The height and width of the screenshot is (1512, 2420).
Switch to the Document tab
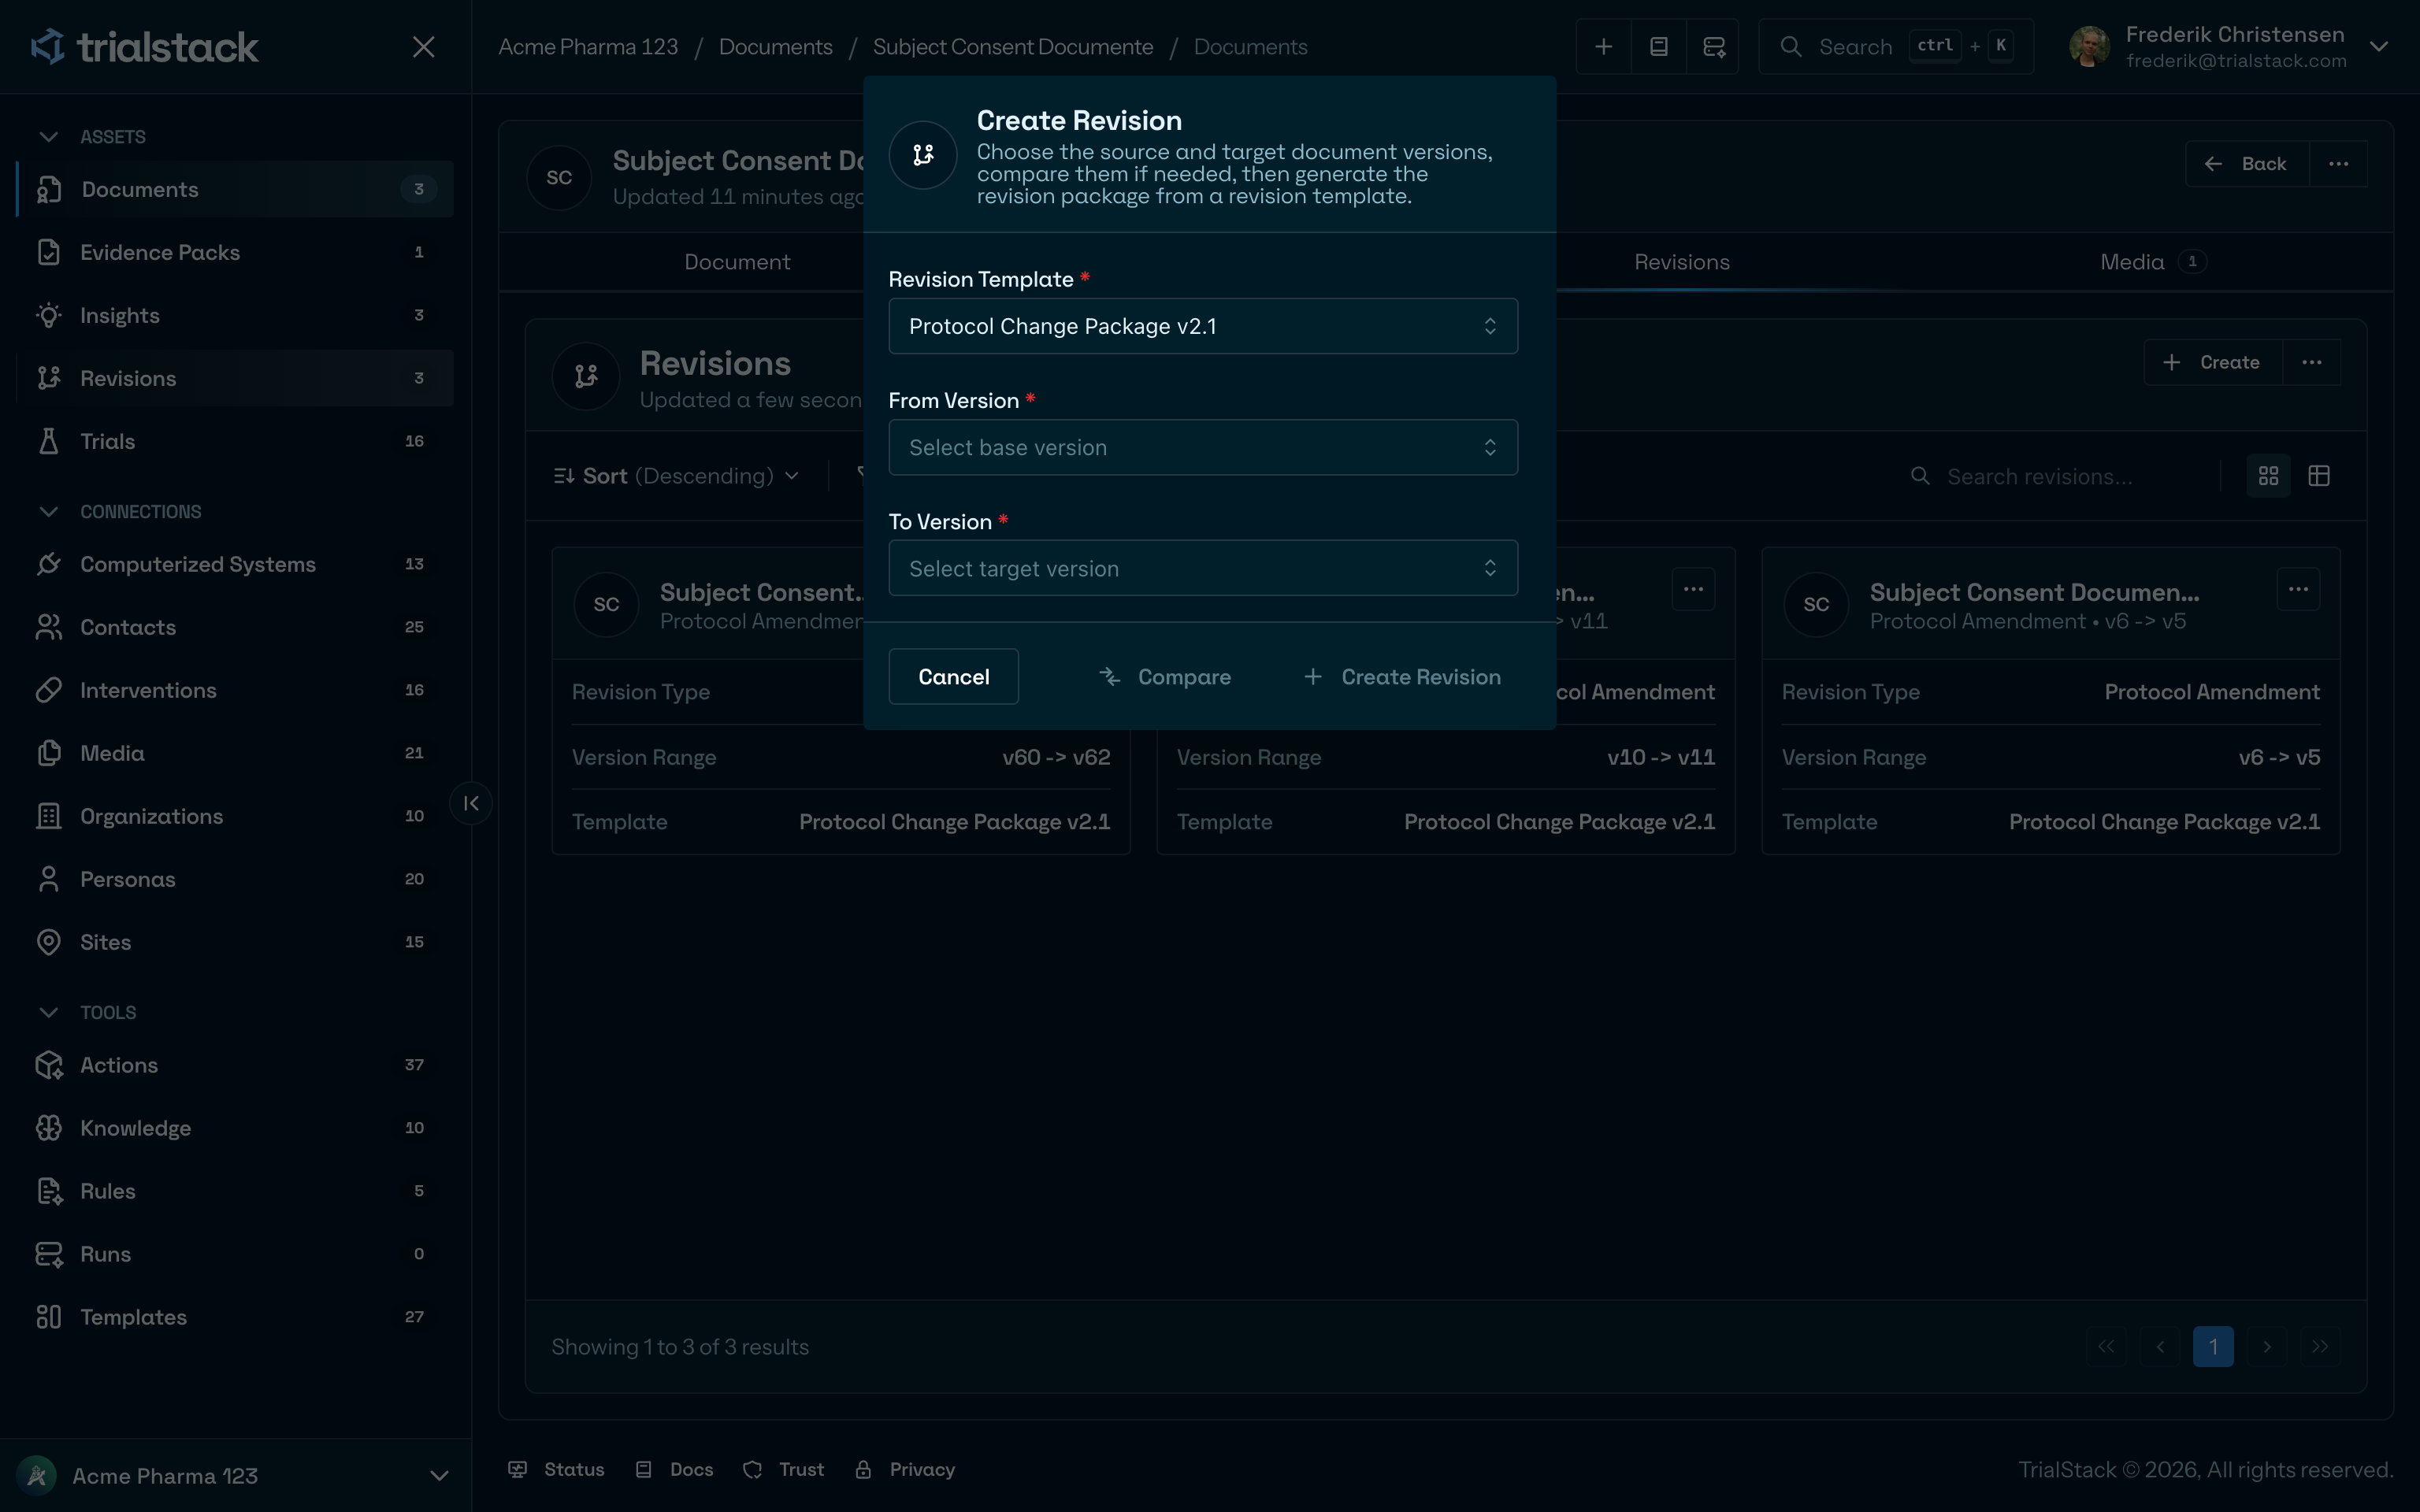point(737,262)
